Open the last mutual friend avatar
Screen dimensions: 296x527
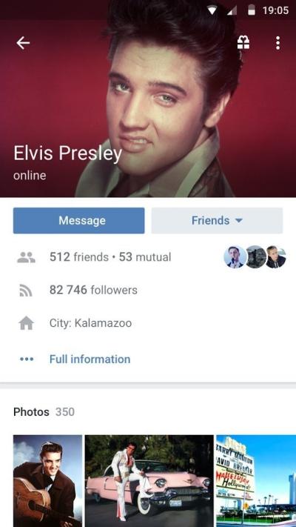[x=276, y=257]
